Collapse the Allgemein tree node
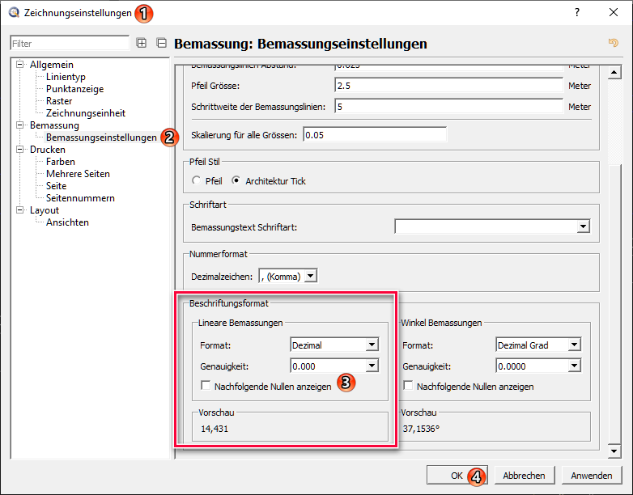The height and width of the screenshot is (495, 633). (20, 65)
